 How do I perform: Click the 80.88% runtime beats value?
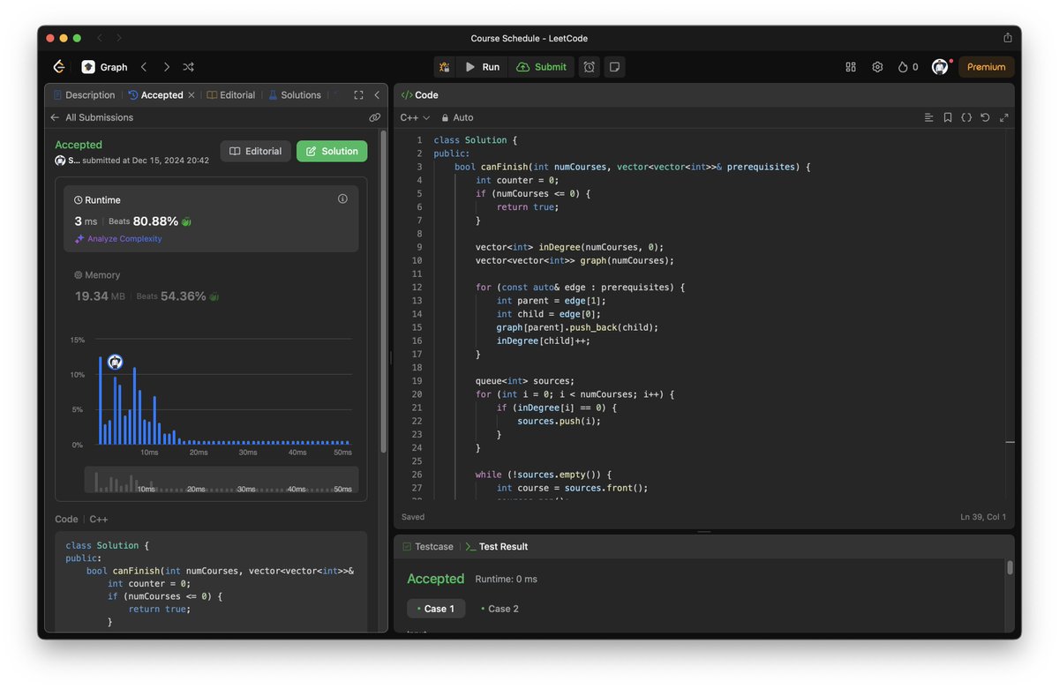pyautogui.click(x=155, y=221)
